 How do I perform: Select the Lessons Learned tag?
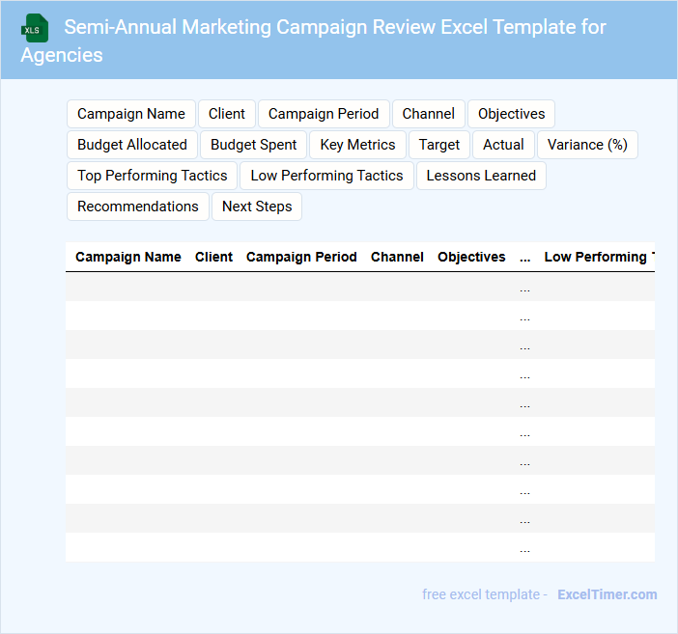pyautogui.click(x=481, y=176)
